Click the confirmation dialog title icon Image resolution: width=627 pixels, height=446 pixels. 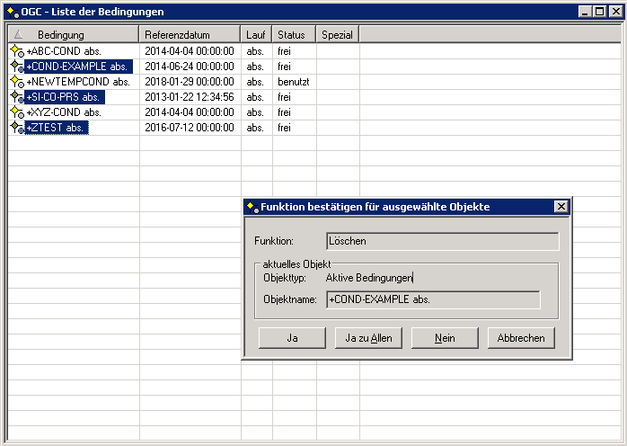coord(252,206)
